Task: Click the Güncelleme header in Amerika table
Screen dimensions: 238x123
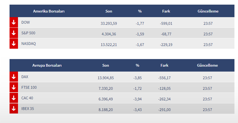Action: (208, 11)
